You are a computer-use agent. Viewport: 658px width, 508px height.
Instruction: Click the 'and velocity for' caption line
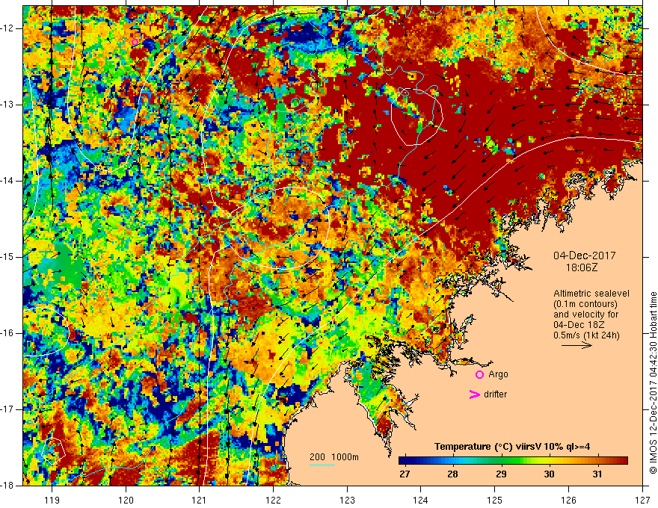pyautogui.click(x=585, y=315)
